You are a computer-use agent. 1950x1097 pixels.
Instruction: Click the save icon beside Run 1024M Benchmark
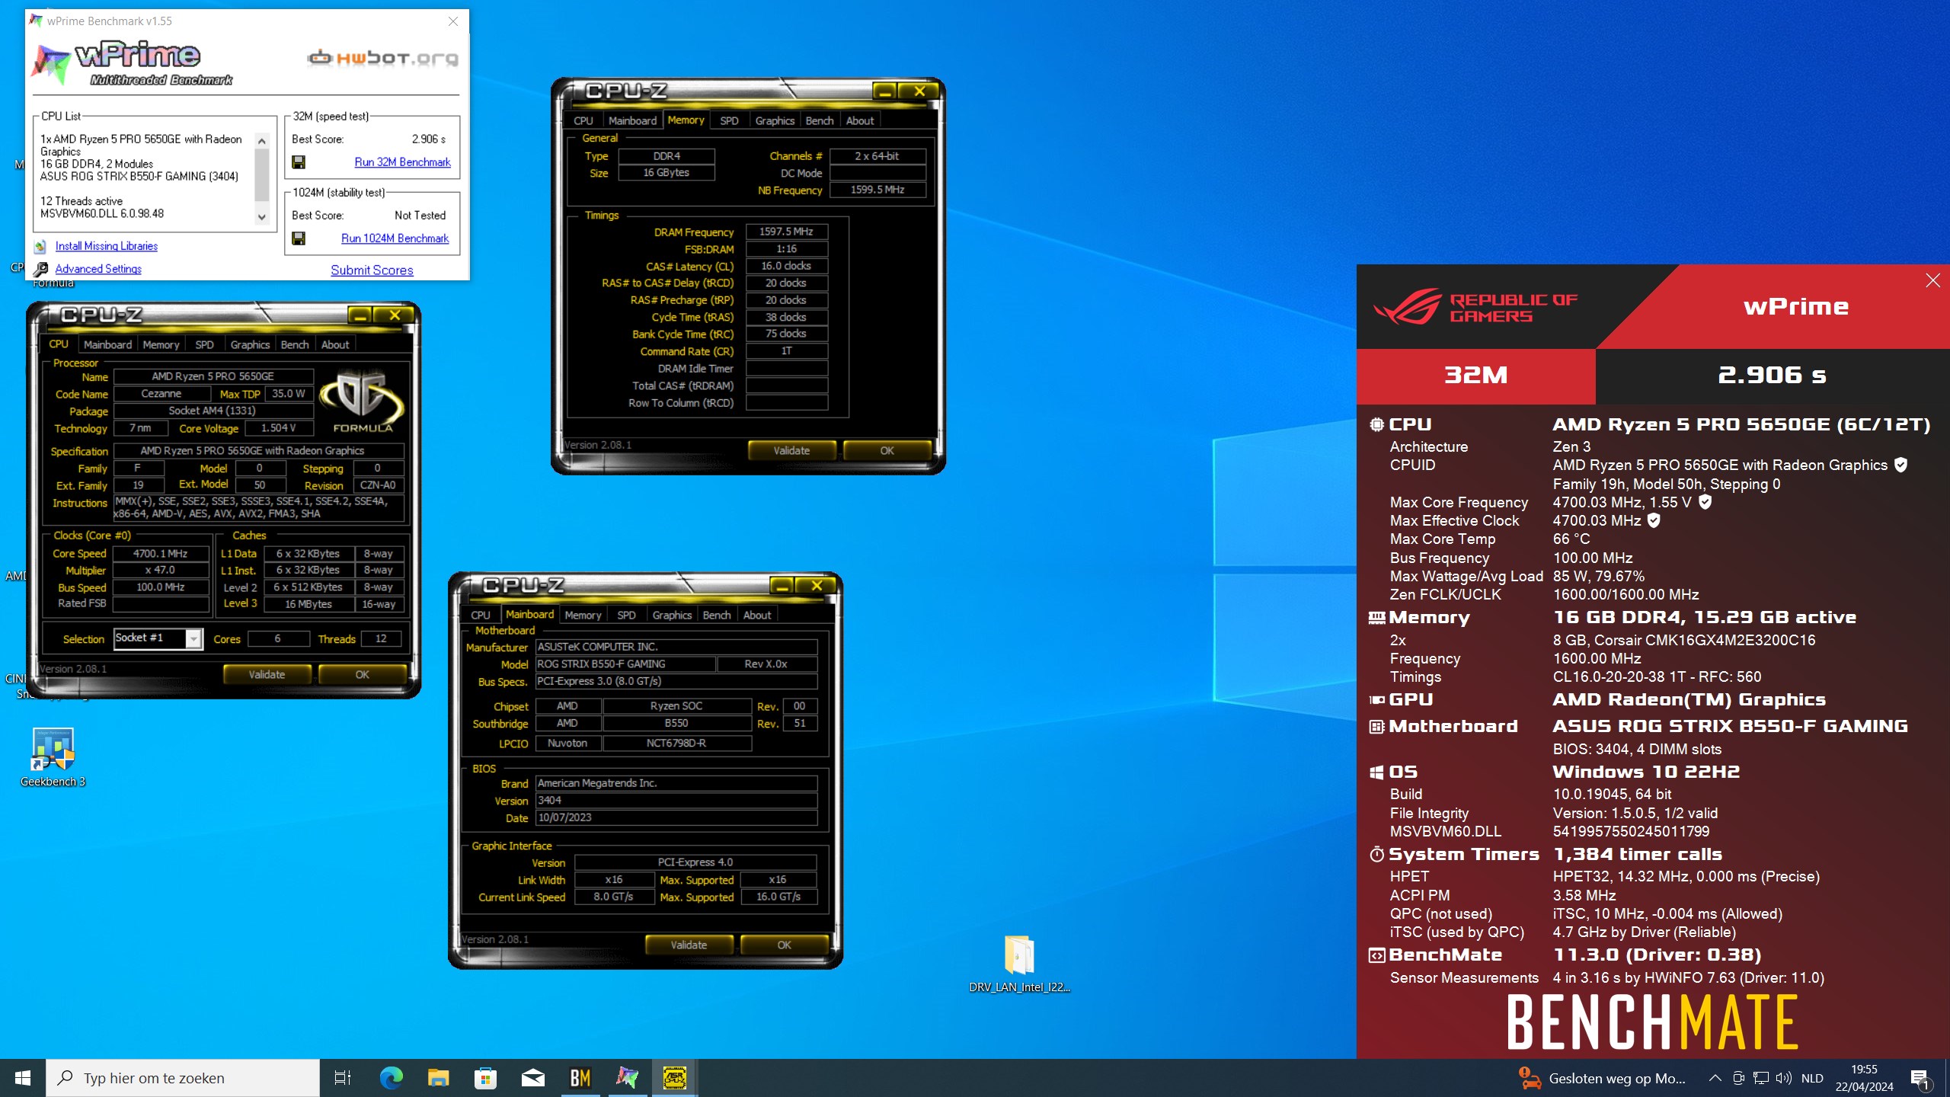[299, 238]
